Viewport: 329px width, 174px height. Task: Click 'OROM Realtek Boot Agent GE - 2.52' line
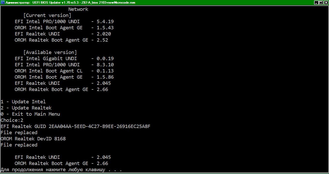coord(61,40)
